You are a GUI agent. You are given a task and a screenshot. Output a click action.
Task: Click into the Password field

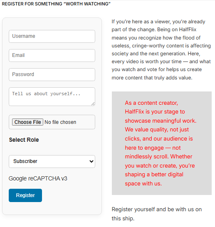tap(52, 74)
